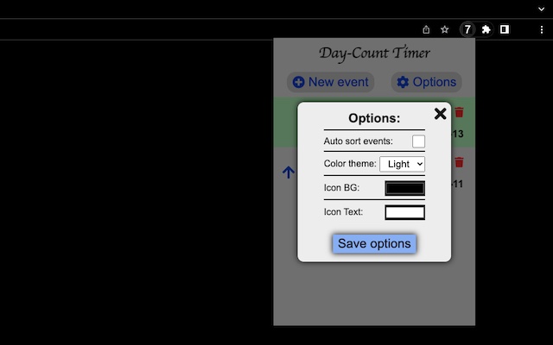The width and height of the screenshot is (553, 345).
Task: Open Options via the gear button
Action: [x=426, y=82]
